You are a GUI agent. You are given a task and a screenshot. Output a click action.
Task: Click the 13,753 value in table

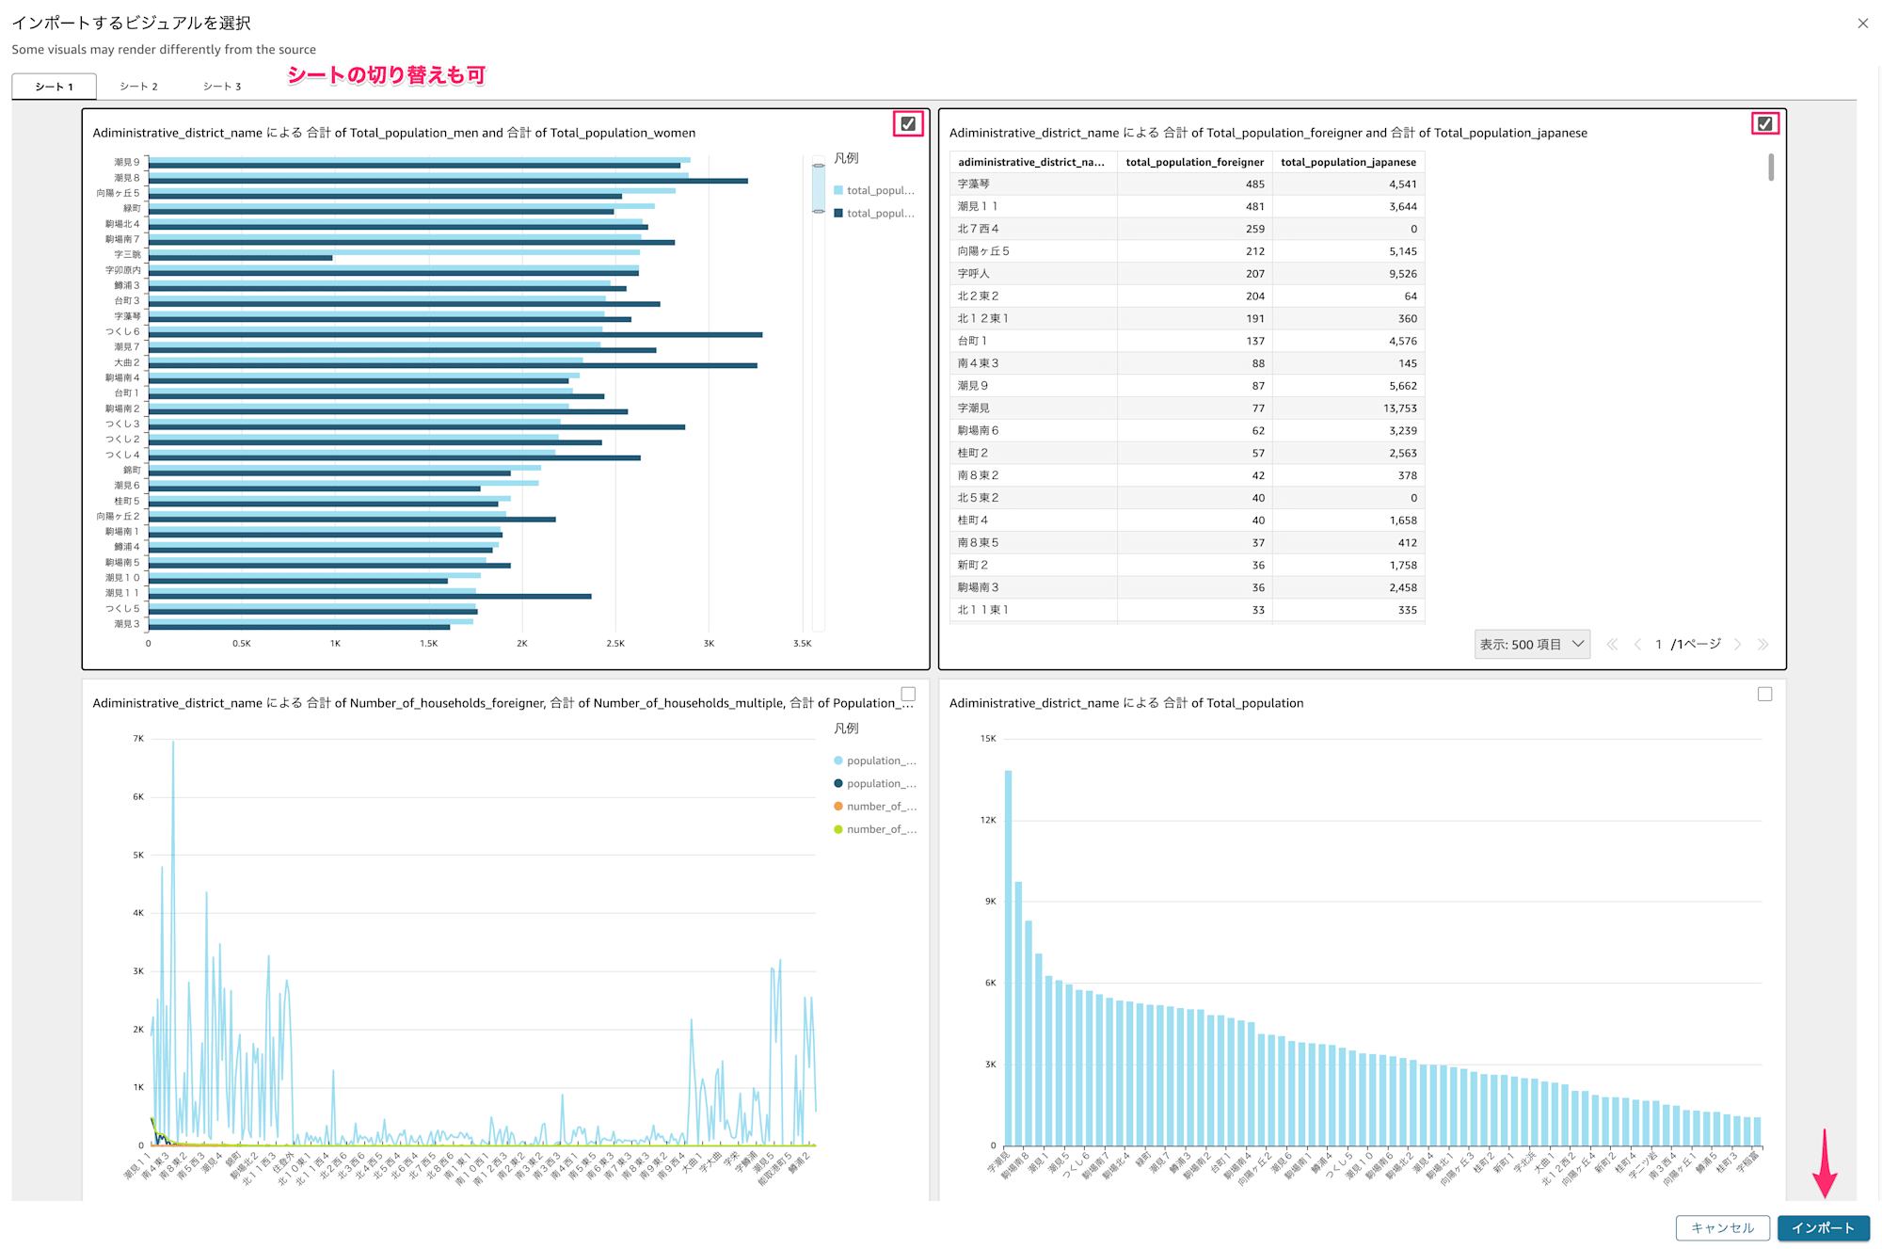point(1399,408)
